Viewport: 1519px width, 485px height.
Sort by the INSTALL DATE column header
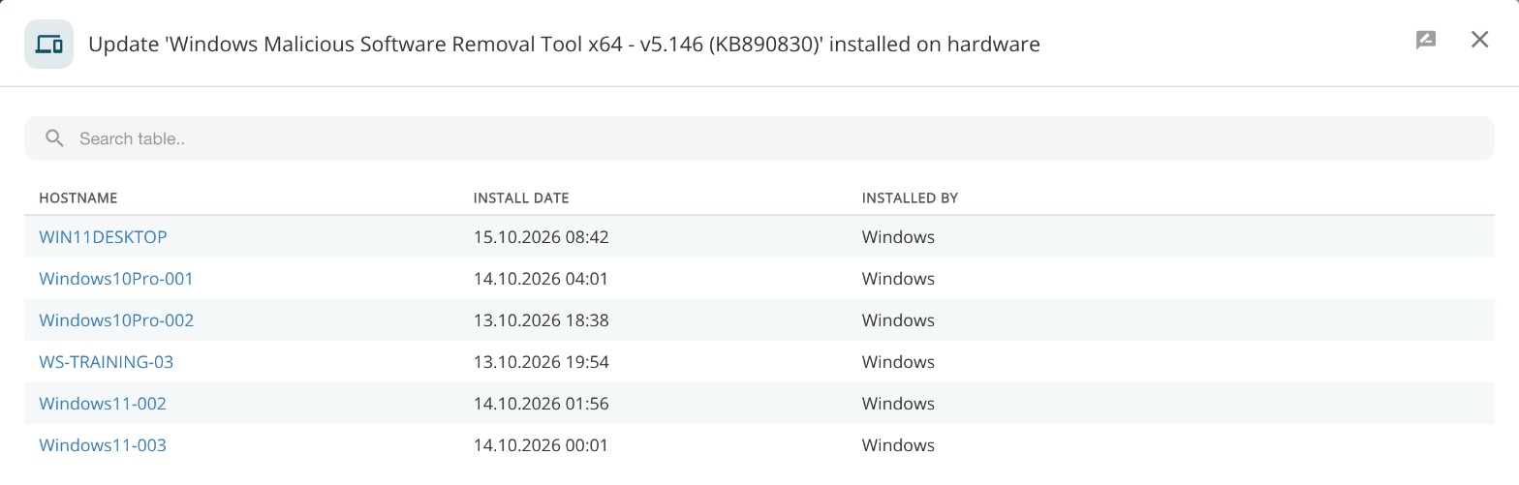point(521,197)
